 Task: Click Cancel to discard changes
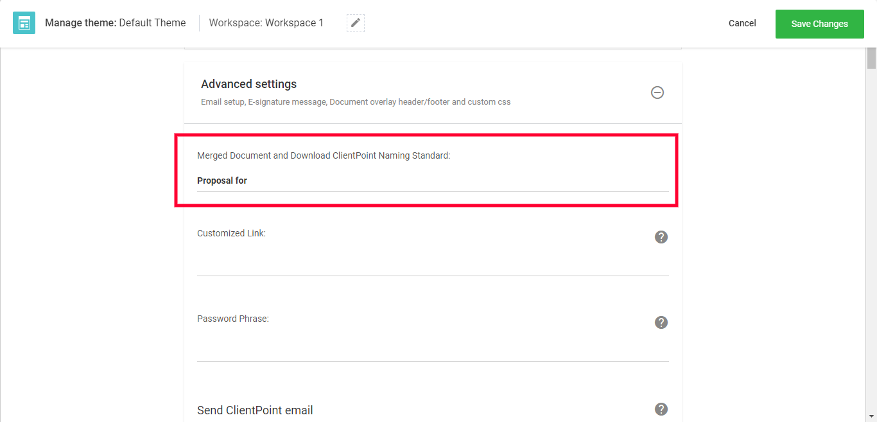[x=742, y=23]
